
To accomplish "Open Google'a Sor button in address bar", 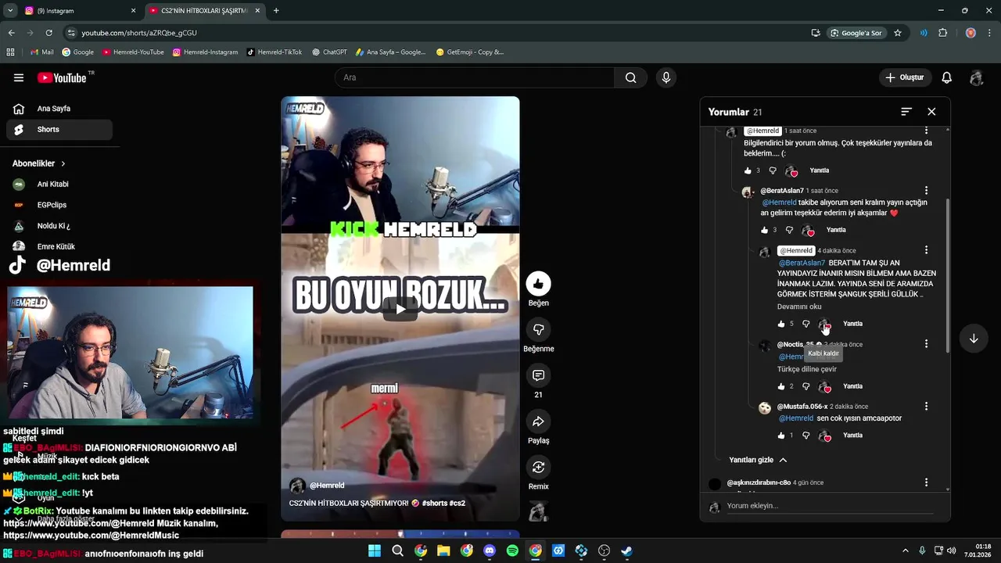I will [856, 33].
